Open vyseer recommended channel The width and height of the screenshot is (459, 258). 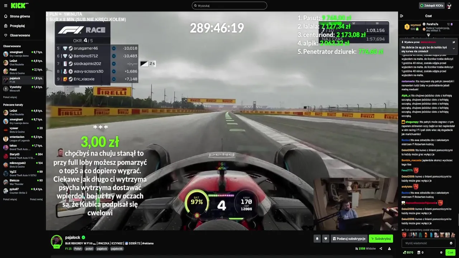click(x=22, y=130)
